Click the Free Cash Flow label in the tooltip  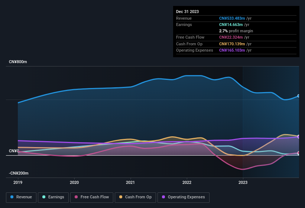190,37
